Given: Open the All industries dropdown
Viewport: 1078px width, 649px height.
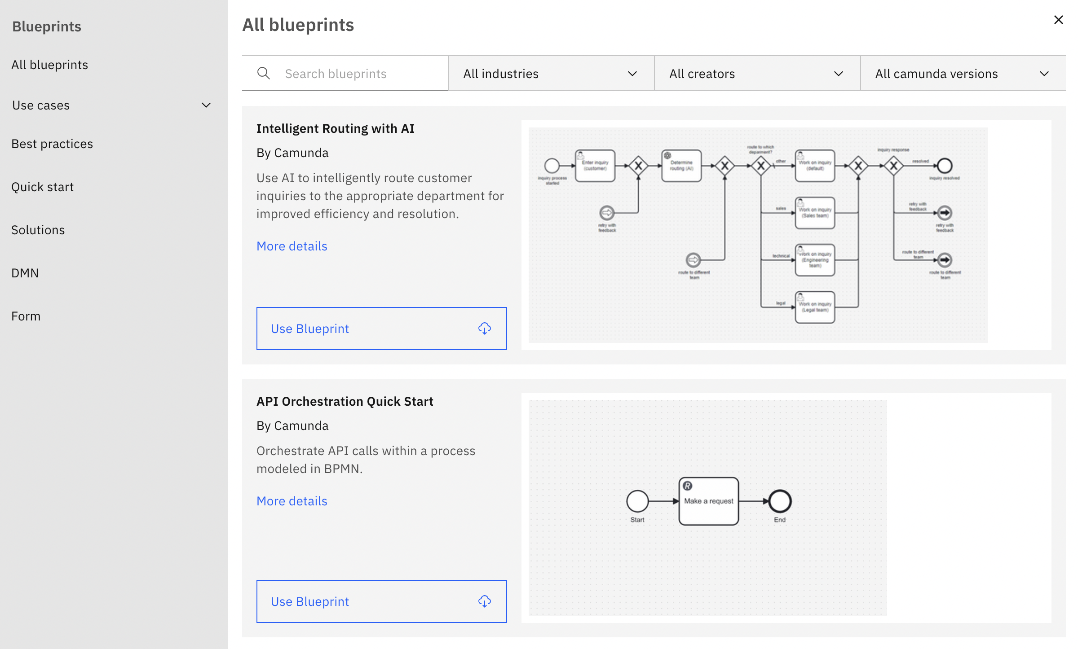Looking at the screenshot, I should [x=551, y=73].
